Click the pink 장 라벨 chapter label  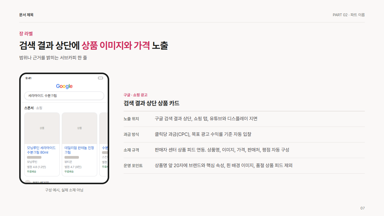coord(26,34)
